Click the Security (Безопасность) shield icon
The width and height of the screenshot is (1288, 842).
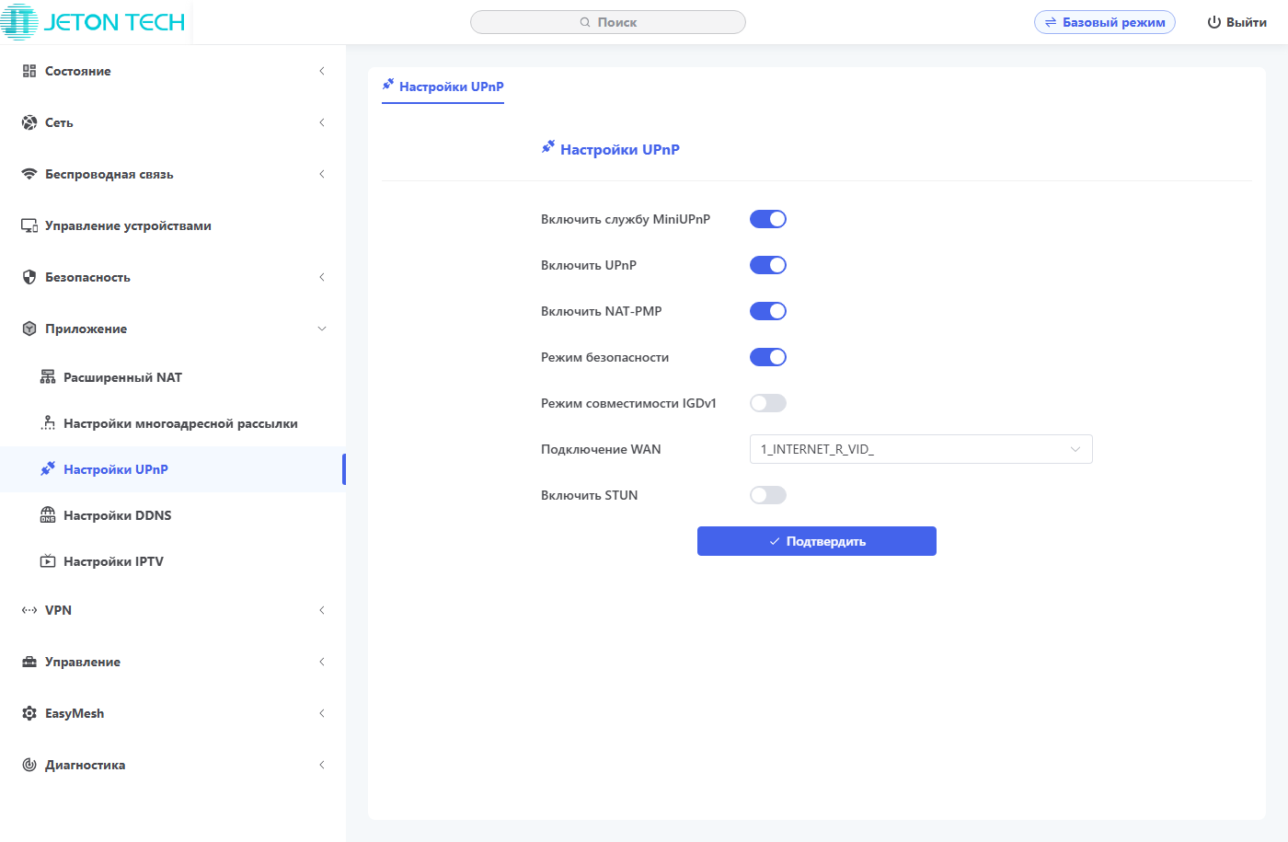pyautogui.click(x=29, y=277)
